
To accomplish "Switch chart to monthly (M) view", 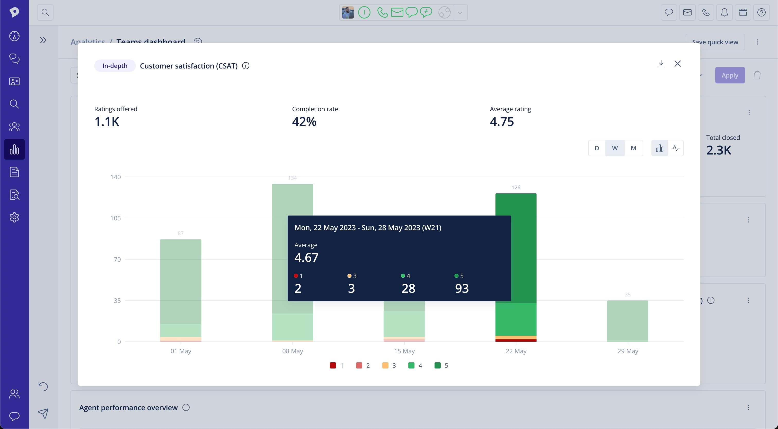I will coord(633,148).
